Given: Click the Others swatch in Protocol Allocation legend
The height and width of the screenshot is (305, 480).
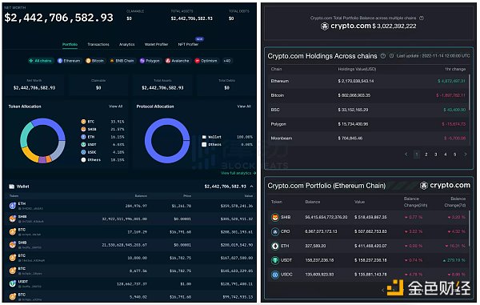Looking at the screenshot, I should (204, 145).
